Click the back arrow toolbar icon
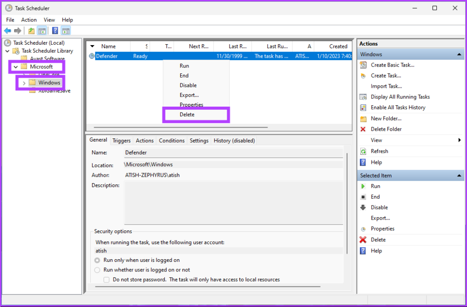 click(7, 31)
